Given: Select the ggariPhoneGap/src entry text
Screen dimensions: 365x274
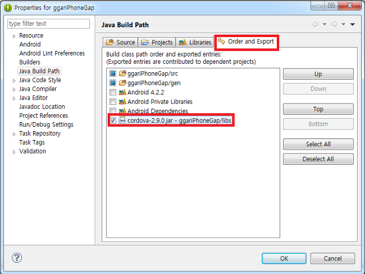Looking at the screenshot, I should (153, 73).
